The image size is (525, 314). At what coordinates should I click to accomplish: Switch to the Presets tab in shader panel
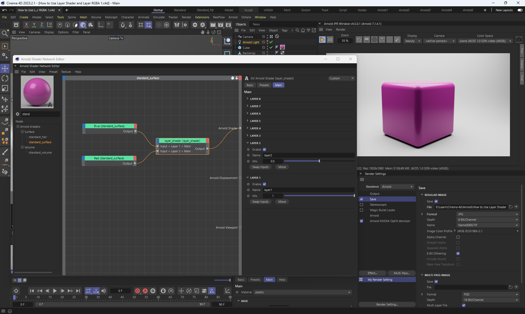coord(264,85)
